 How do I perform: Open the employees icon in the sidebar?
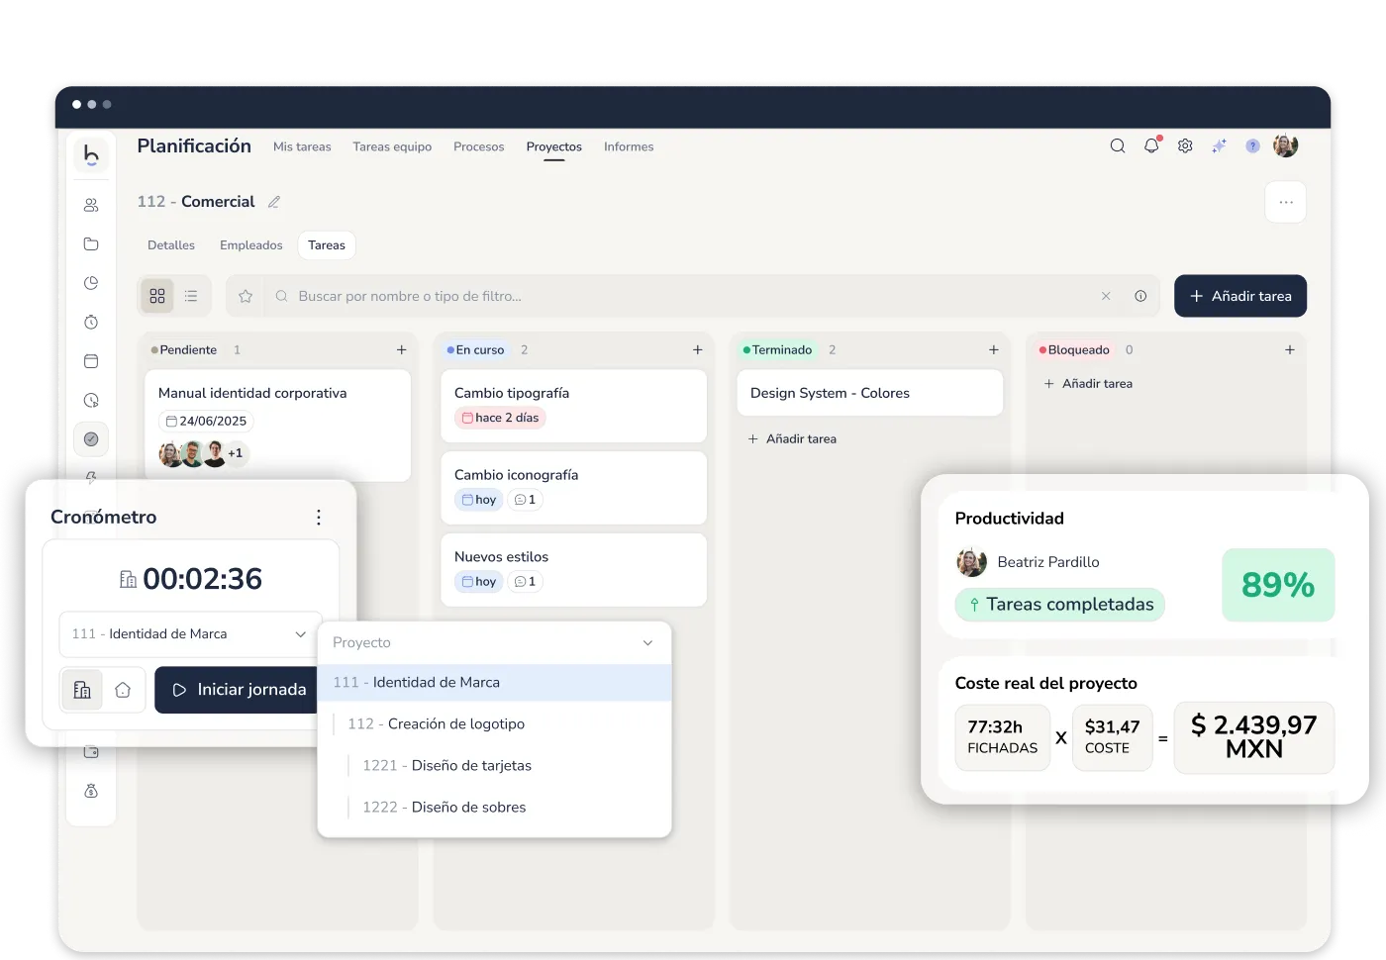[x=91, y=205]
